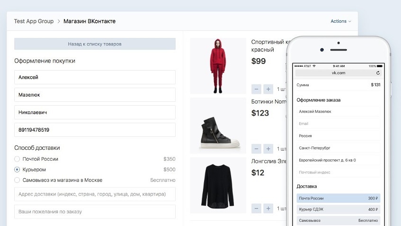Click the $500 delivery price
Viewport: 401px width, 226px height.
169,170
